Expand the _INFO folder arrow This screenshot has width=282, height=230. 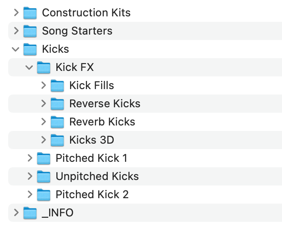pos(16,213)
